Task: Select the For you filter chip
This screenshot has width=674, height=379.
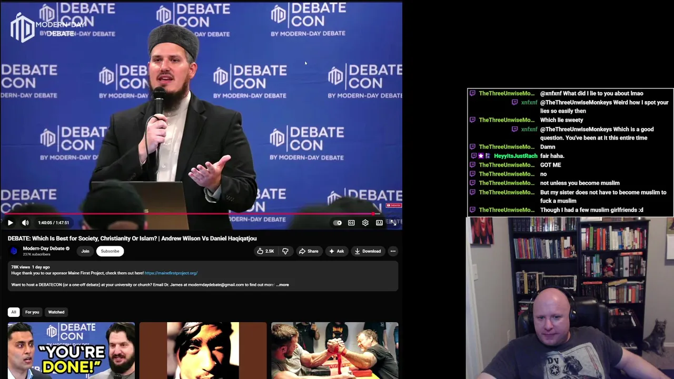Action: pyautogui.click(x=32, y=312)
